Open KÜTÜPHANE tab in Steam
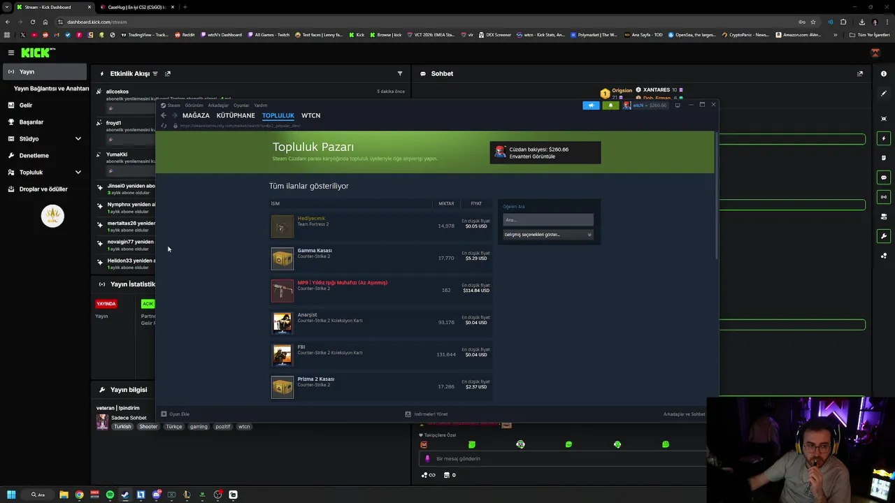The height and width of the screenshot is (503, 895). point(236,115)
